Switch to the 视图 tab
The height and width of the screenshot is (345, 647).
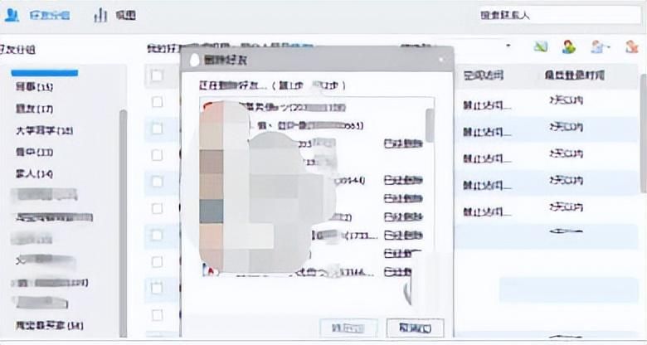125,16
